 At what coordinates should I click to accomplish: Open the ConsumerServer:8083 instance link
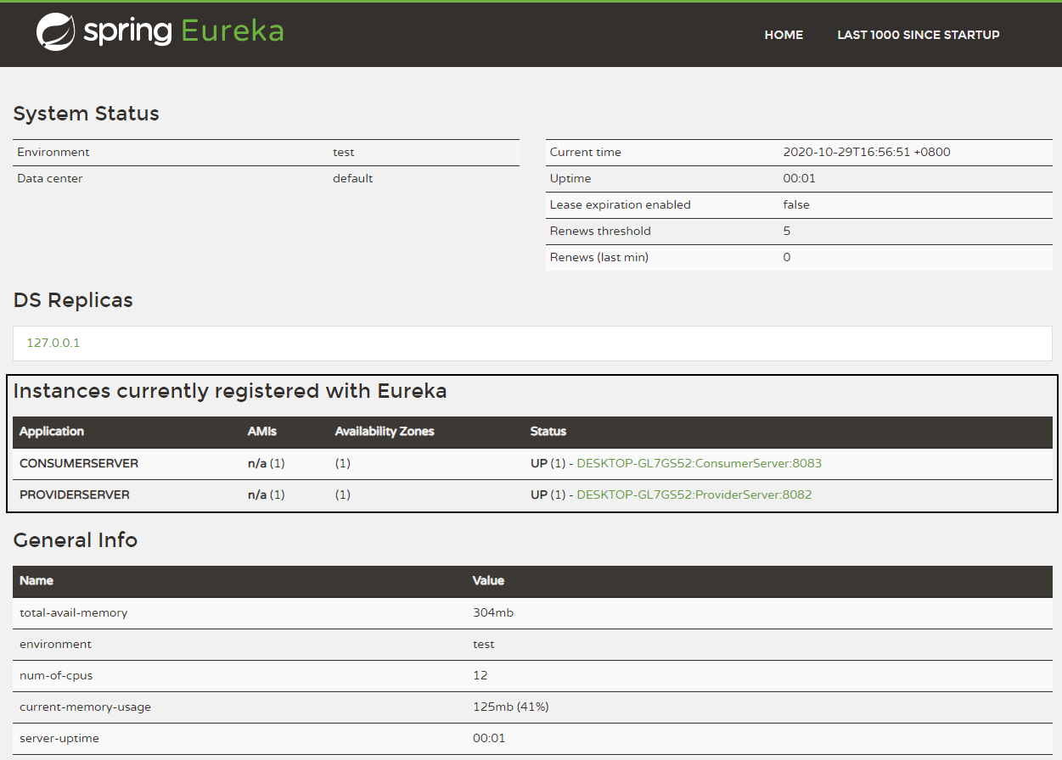pos(699,464)
